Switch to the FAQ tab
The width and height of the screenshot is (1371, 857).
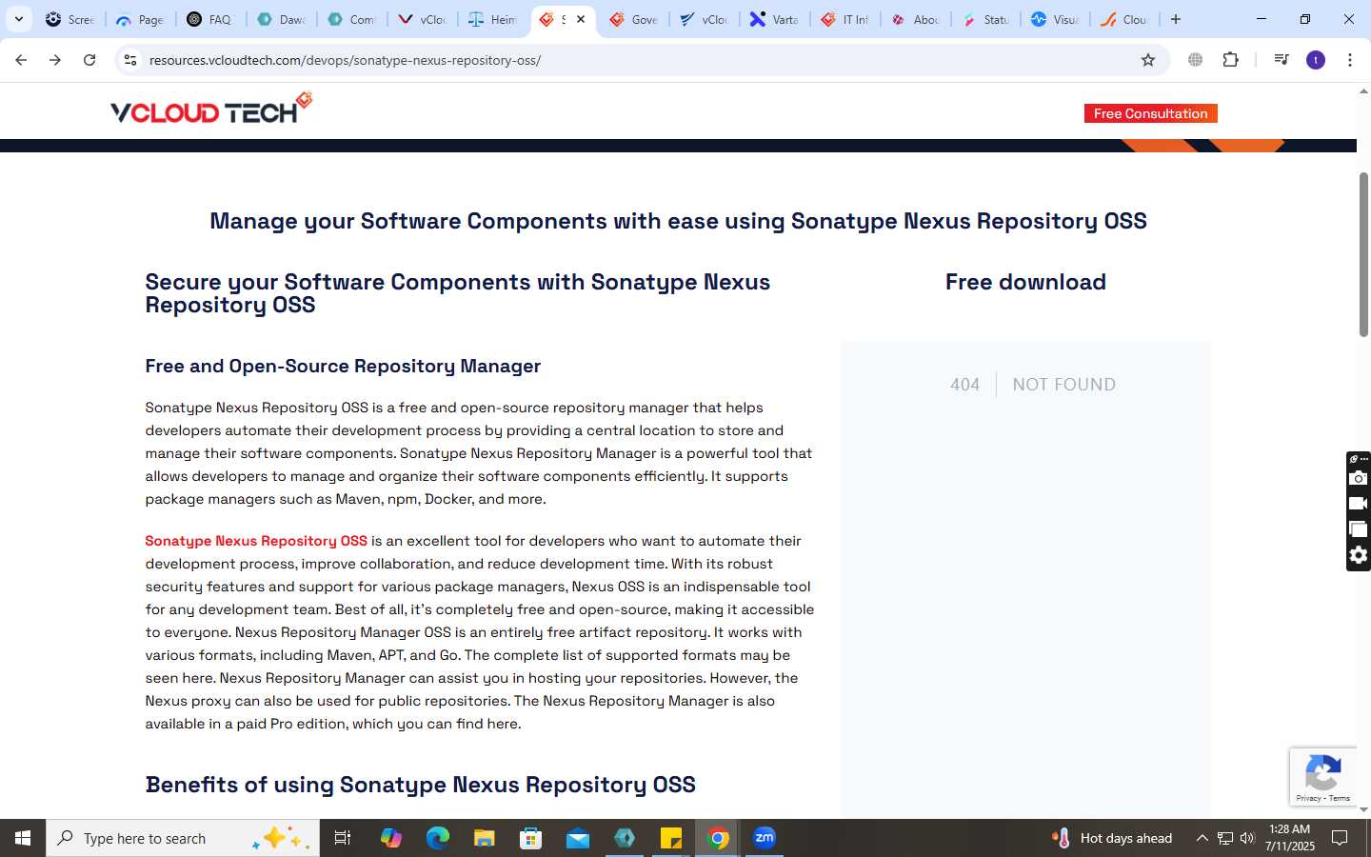tap(210, 19)
